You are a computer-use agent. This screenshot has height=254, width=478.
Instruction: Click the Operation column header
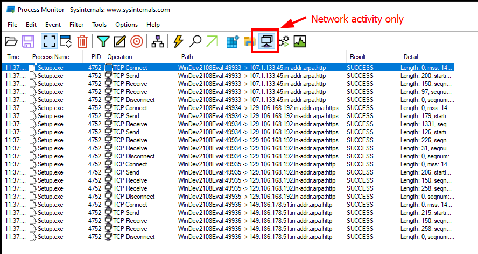tap(141, 57)
